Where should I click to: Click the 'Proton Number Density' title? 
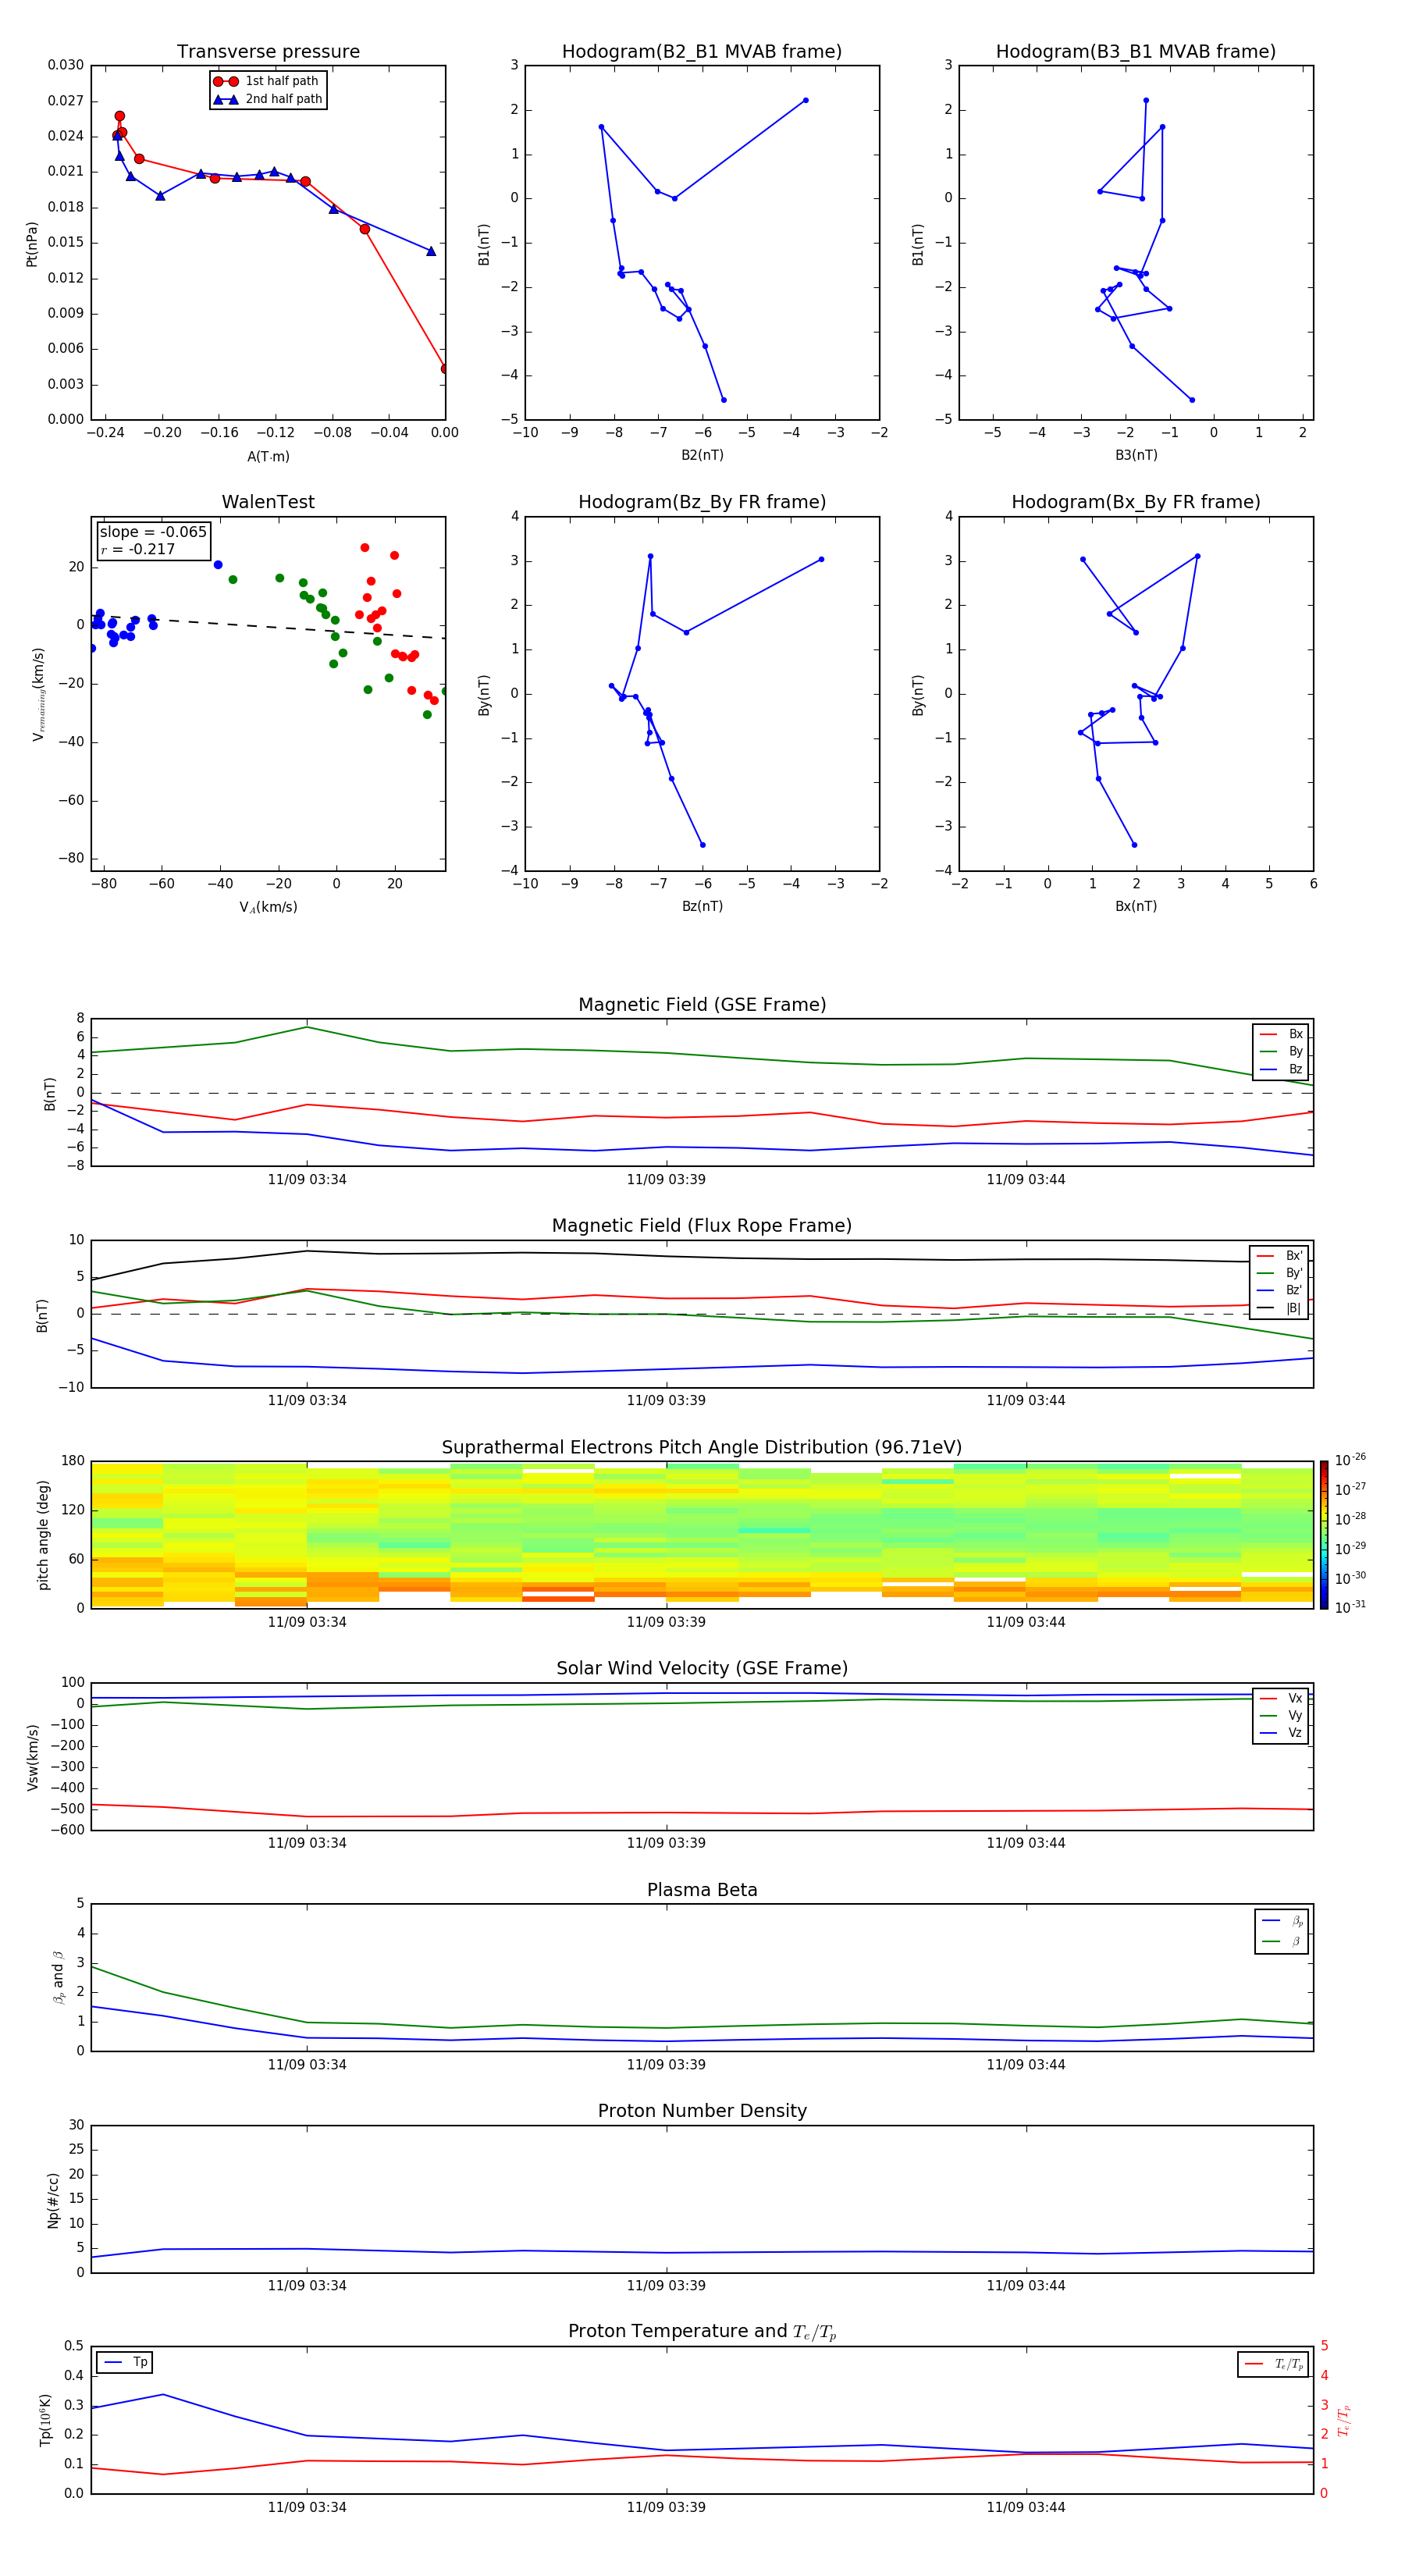coord(702,2111)
